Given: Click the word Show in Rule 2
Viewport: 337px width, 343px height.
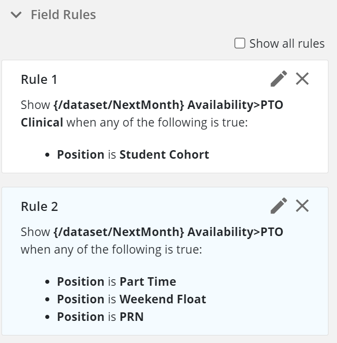Looking at the screenshot, I should pyautogui.click(x=35, y=232).
